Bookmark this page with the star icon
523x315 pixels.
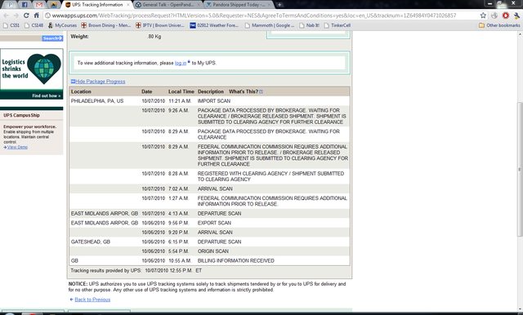pos(483,16)
